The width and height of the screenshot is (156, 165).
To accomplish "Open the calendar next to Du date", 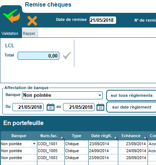I will point(51,107).
